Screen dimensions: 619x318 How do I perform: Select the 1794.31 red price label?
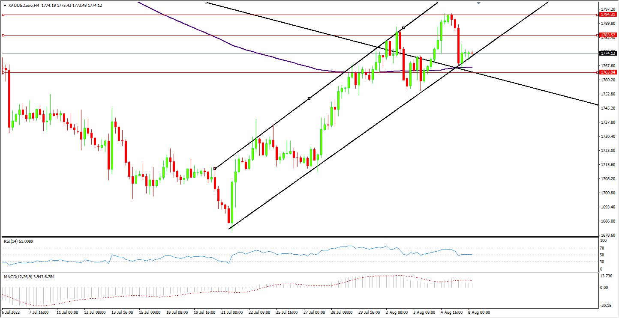pos(609,15)
